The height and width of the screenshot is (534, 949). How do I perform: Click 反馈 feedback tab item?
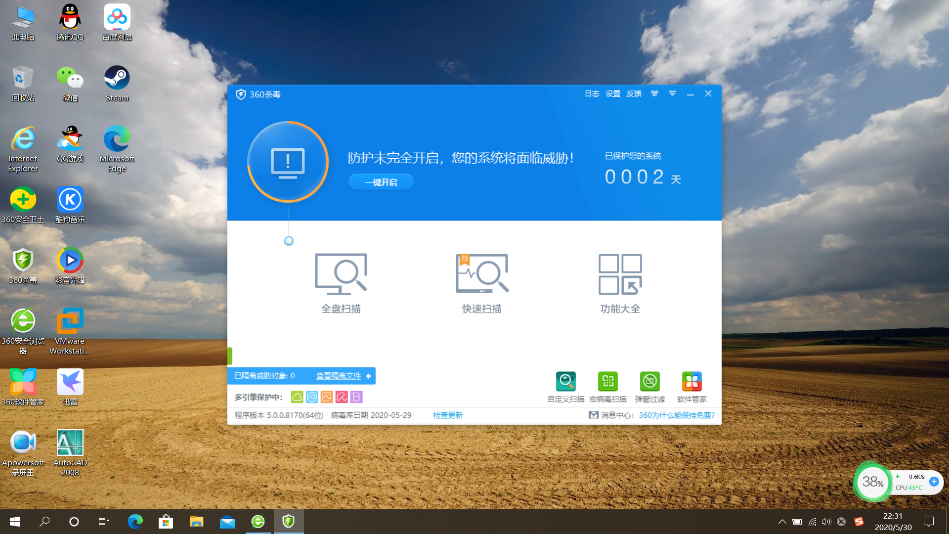(634, 94)
